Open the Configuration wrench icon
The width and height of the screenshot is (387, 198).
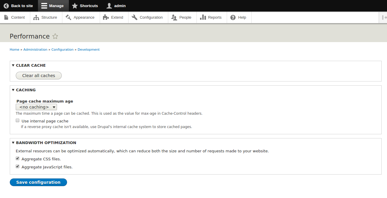tap(134, 17)
